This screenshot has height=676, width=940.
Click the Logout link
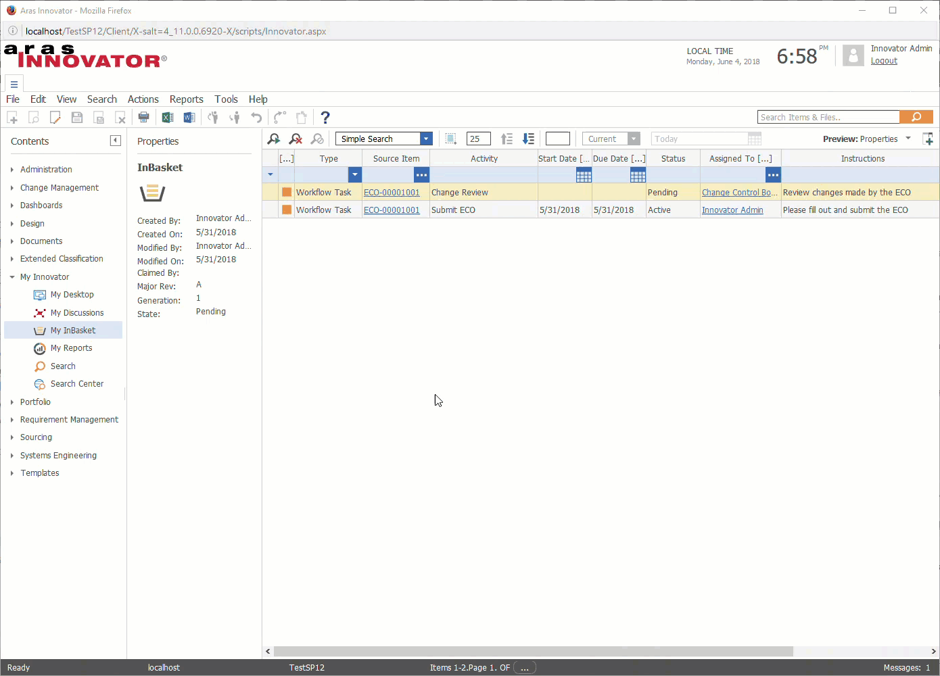tap(884, 61)
